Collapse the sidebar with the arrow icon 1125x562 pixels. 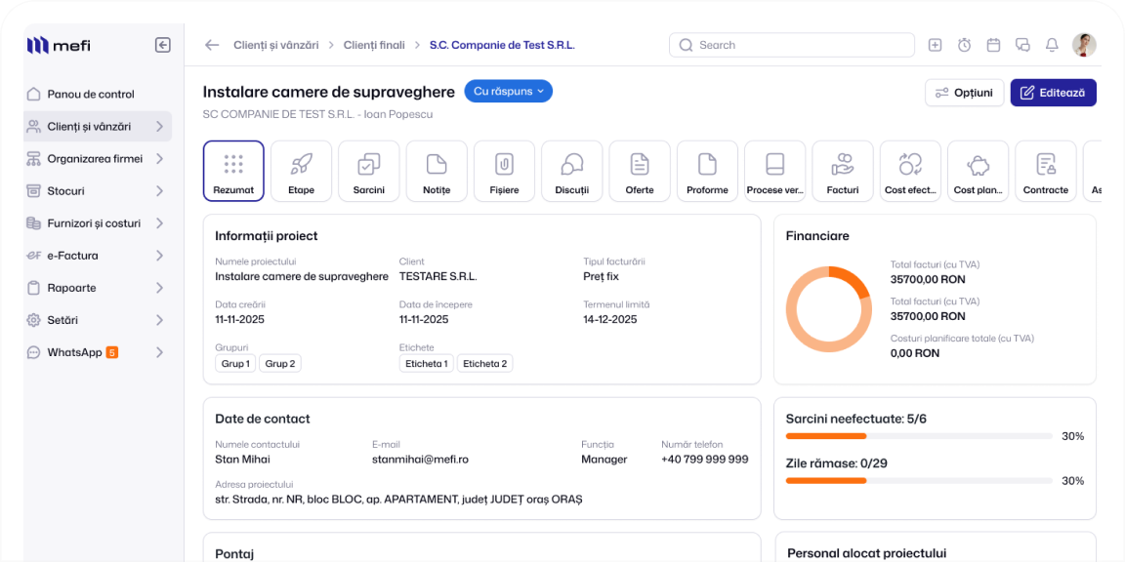tap(163, 45)
